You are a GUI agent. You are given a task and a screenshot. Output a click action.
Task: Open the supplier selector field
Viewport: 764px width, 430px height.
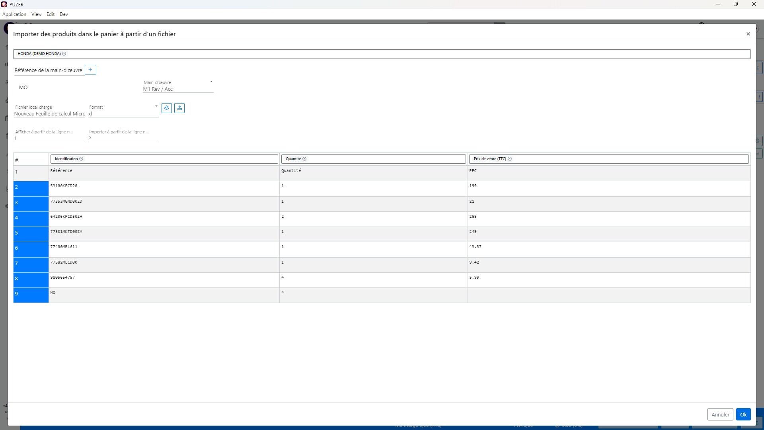tap(398, 54)
